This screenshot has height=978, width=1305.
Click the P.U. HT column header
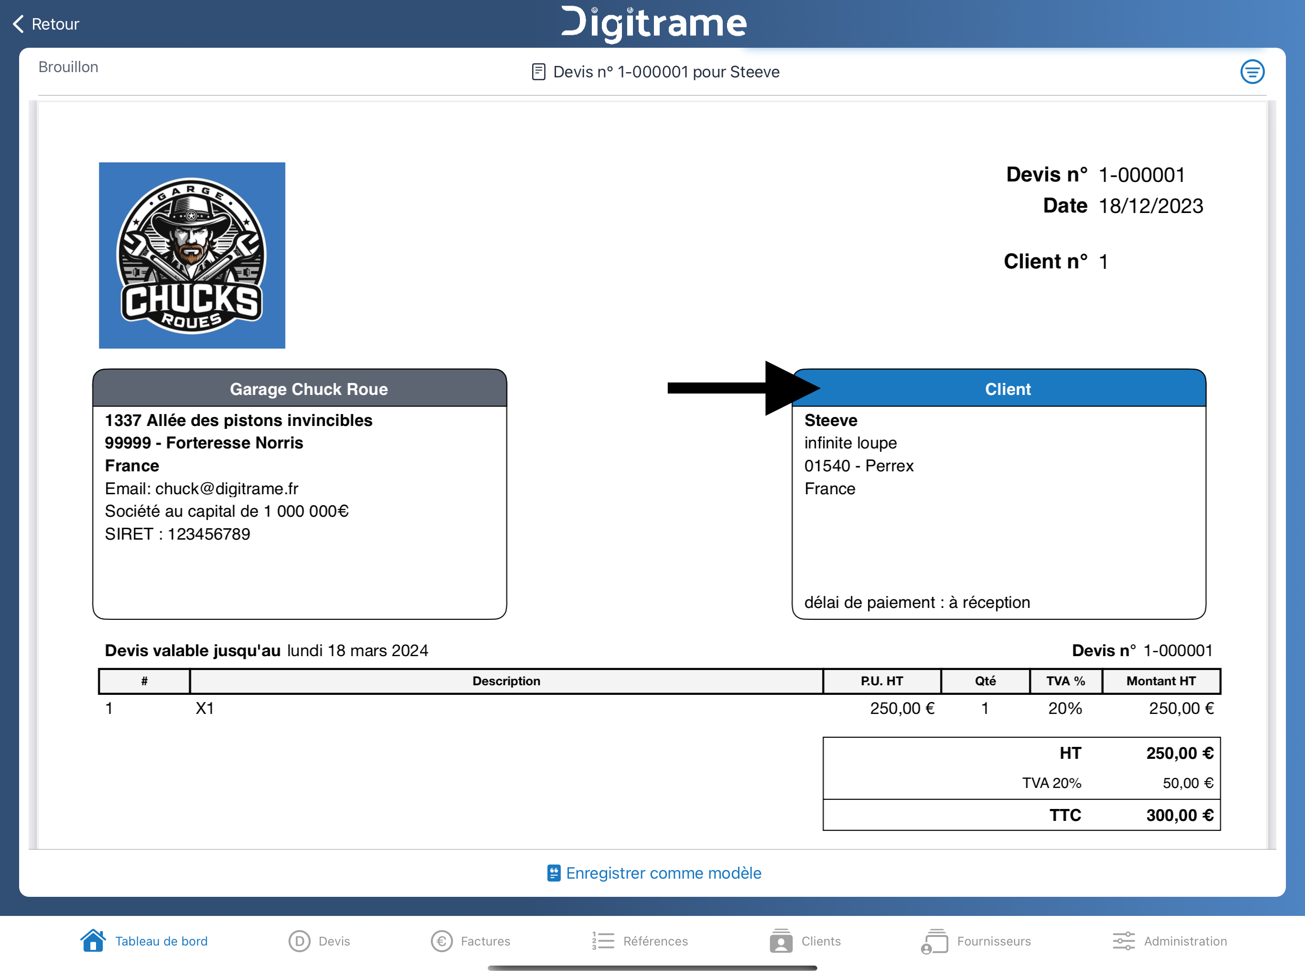click(x=881, y=680)
